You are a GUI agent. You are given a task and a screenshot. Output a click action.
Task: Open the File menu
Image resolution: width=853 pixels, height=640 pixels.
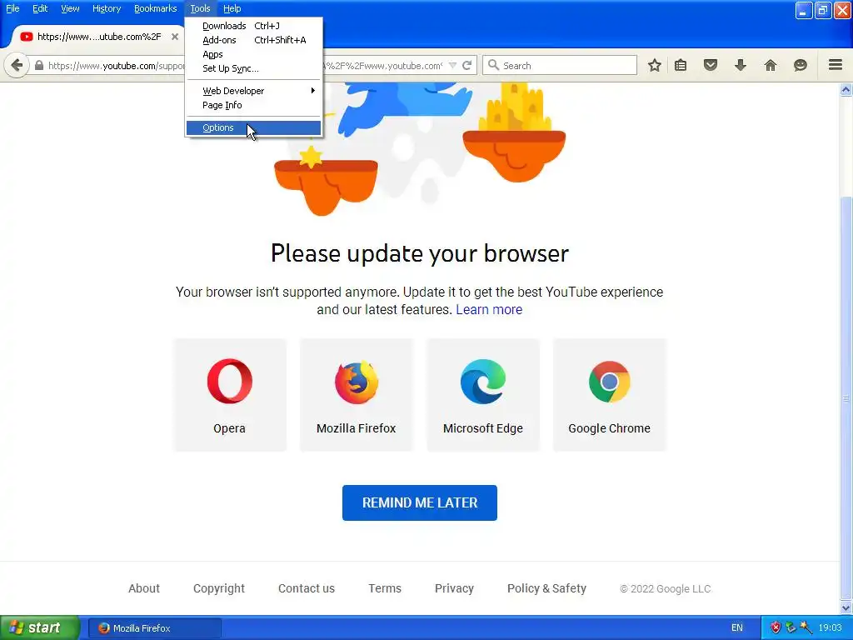click(12, 8)
